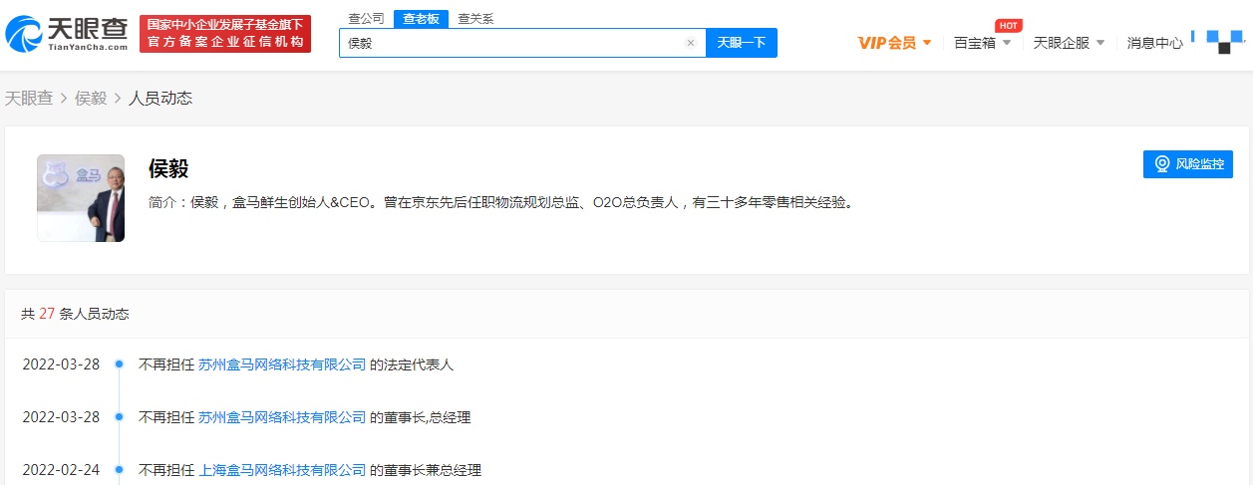Expand the 天眼企服 dropdown menu
The width and height of the screenshot is (1253, 485).
(1069, 43)
